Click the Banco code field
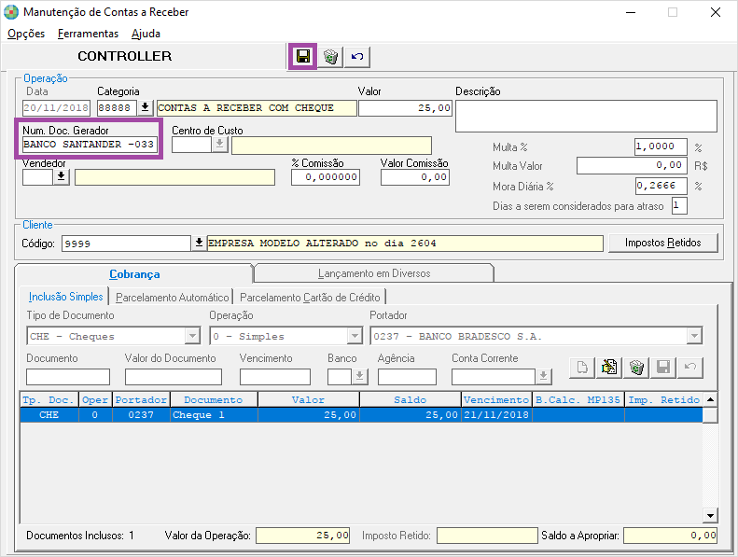This screenshot has width=738, height=557. 340,377
